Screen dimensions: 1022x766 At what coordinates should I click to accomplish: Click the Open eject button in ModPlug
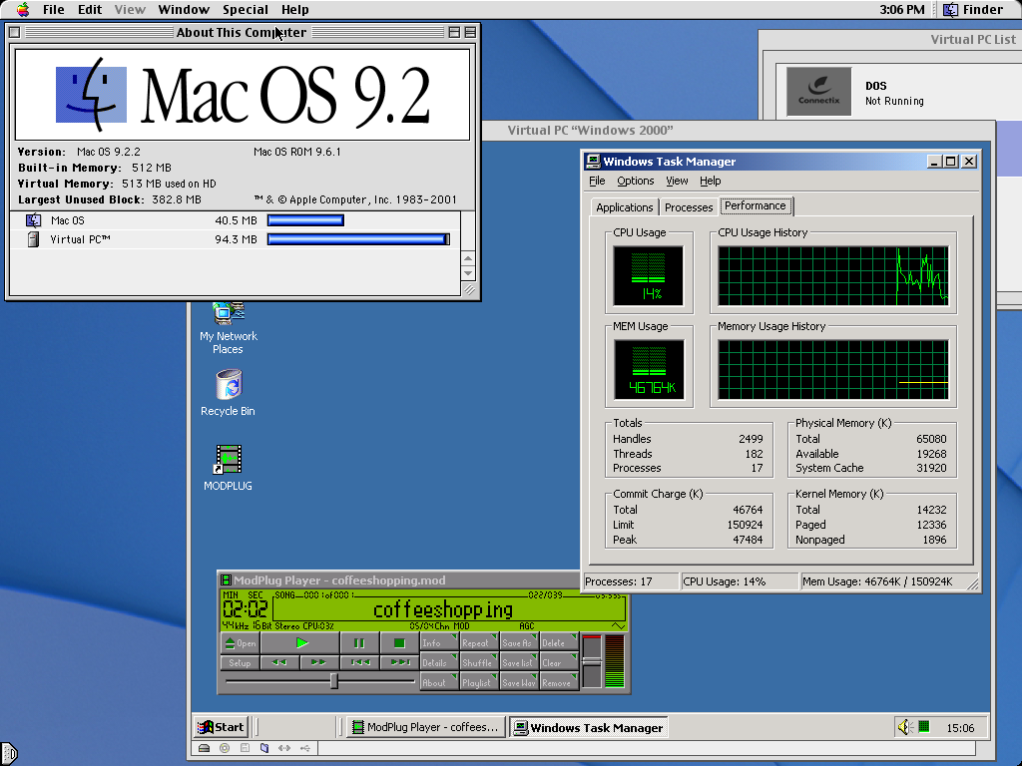point(241,643)
